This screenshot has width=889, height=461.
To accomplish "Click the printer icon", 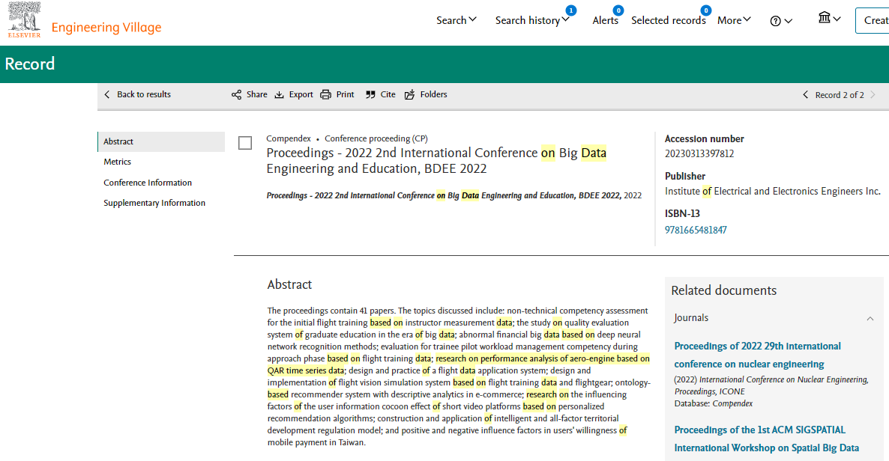I will point(325,94).
